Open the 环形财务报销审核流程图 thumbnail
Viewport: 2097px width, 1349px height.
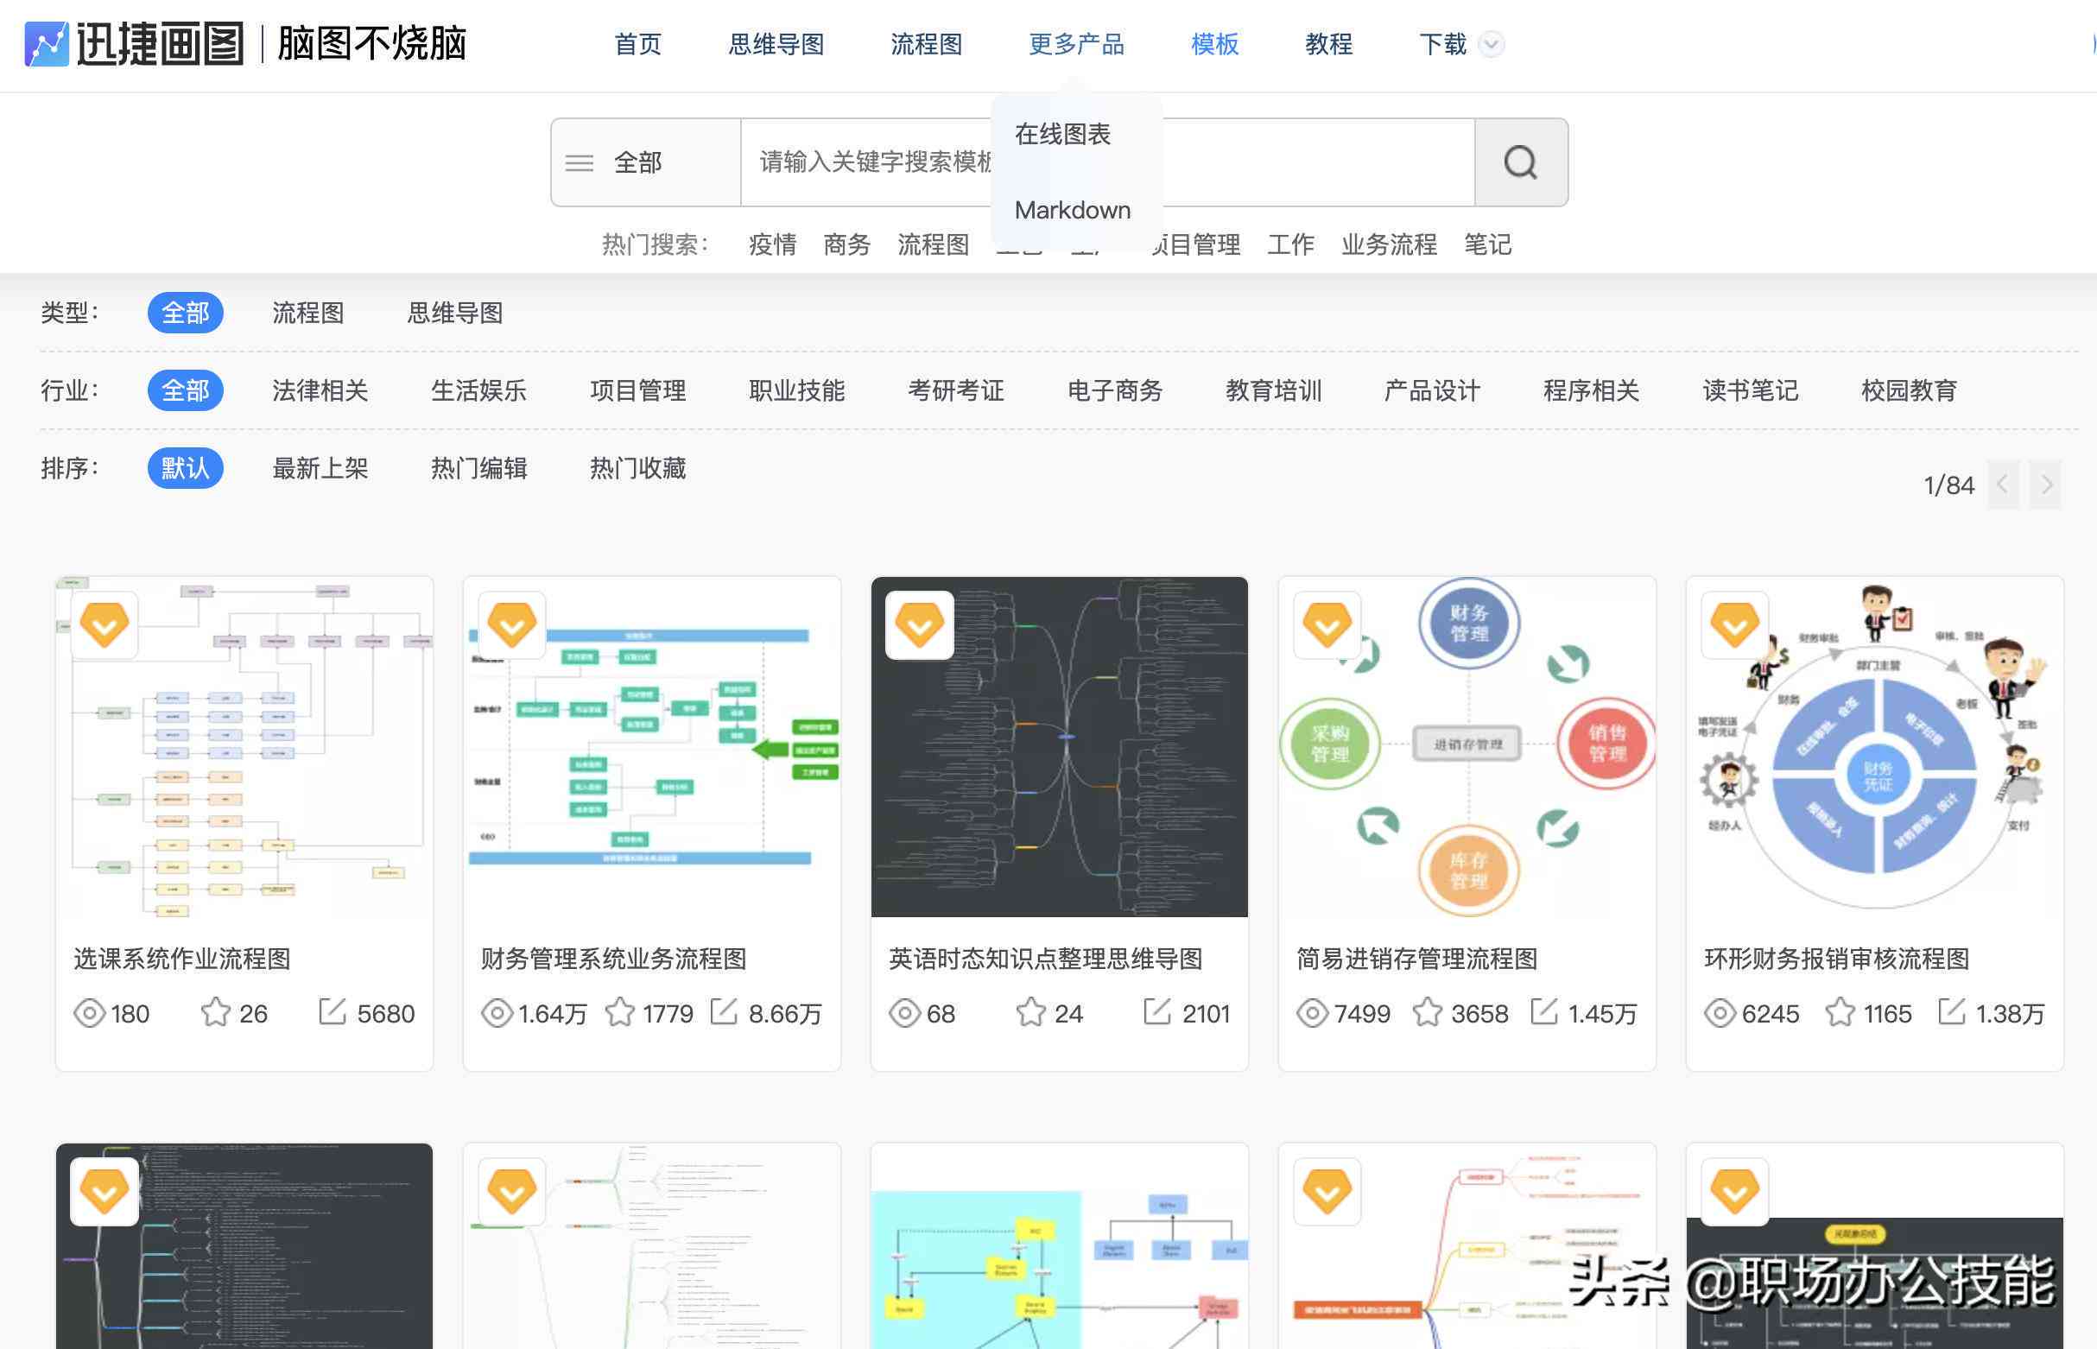click(x=1874, y=746)
